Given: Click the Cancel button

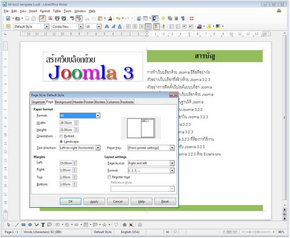Looking at the screenshot, I should (118, 201).
